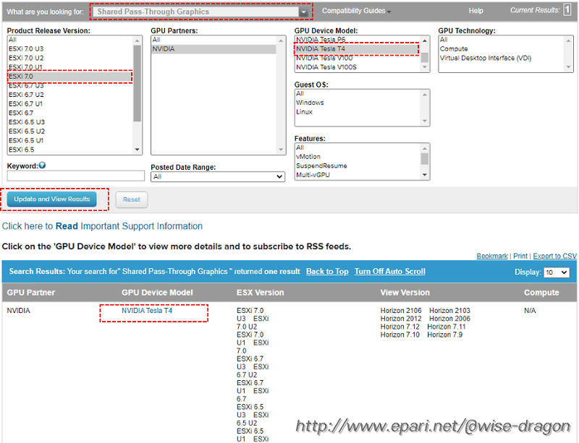Open Read Important Support Information link

(102, 226)
